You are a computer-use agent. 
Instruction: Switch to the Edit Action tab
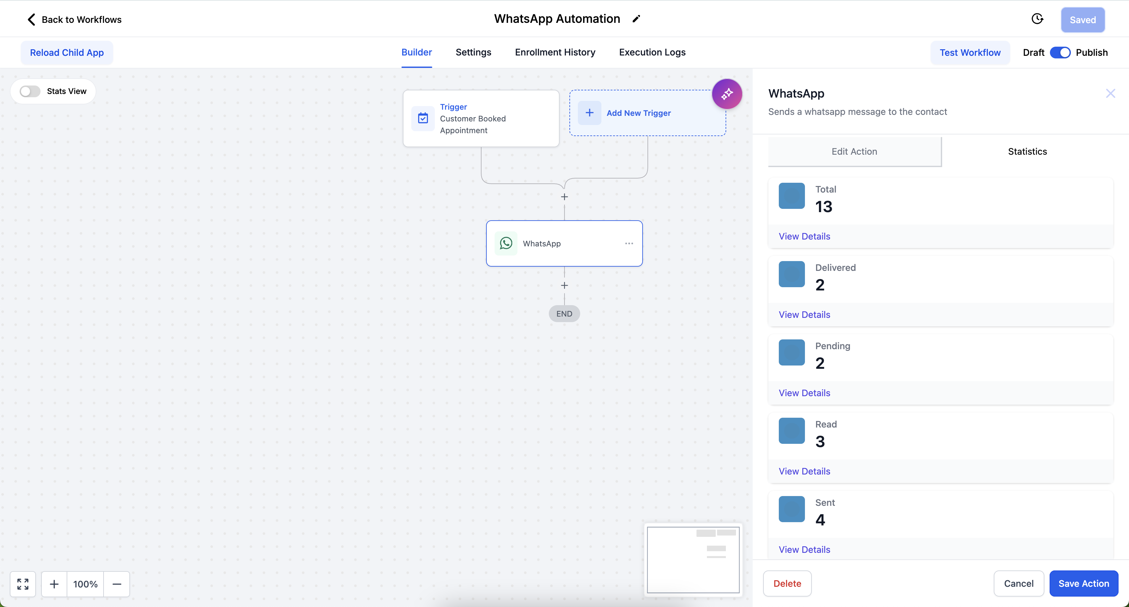tap(854, 151)
